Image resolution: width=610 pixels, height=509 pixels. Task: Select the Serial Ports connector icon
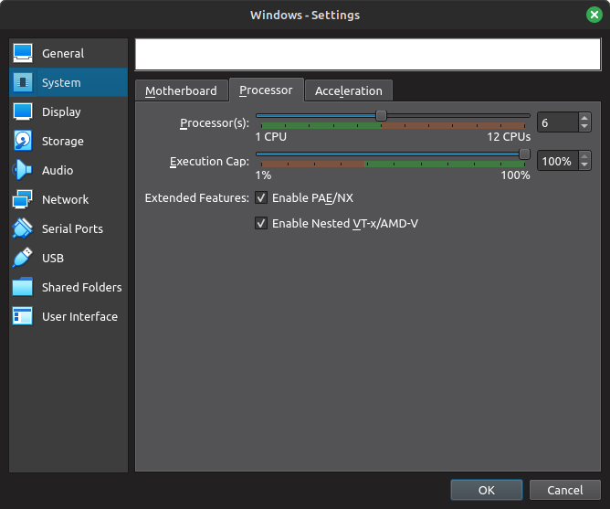tap(24, 229)
